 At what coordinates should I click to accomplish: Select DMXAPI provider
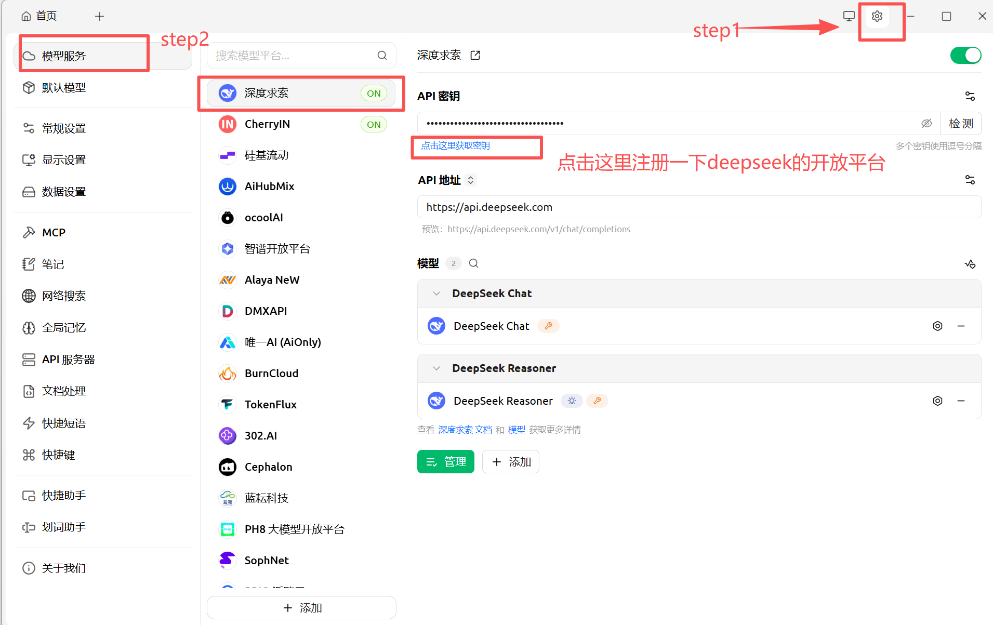(x=301, y=311)
